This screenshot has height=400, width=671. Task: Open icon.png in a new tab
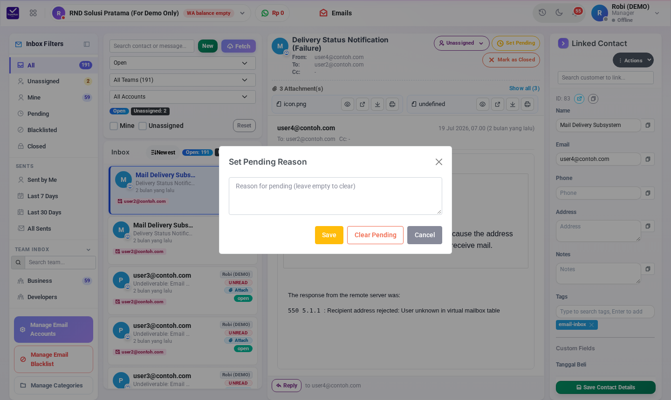(x=363, y=104)
